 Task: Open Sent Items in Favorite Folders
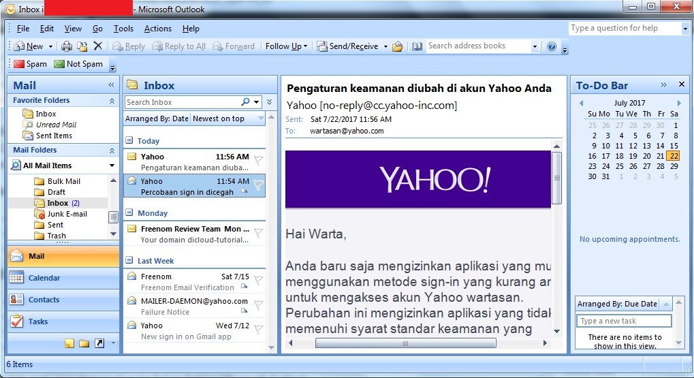point(54,136)
